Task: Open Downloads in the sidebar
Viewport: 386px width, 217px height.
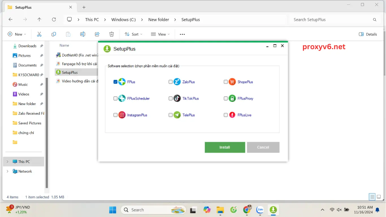Action: (x=27, y=46)
